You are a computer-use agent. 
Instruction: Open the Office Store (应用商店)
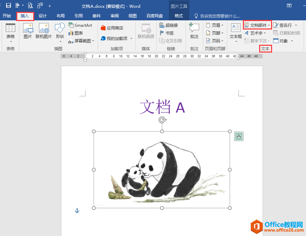[x=112, y=28]
